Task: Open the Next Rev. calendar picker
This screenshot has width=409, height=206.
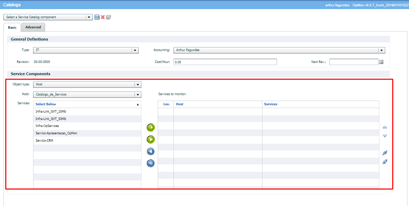Action: [x=381, y=62]
